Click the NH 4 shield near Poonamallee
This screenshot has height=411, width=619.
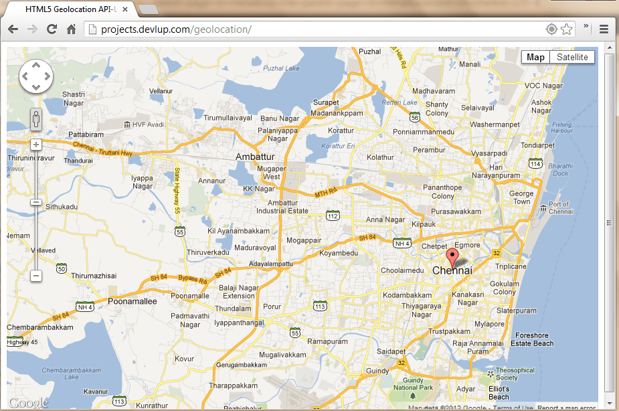pyautogui.click(x=85, y=307)
